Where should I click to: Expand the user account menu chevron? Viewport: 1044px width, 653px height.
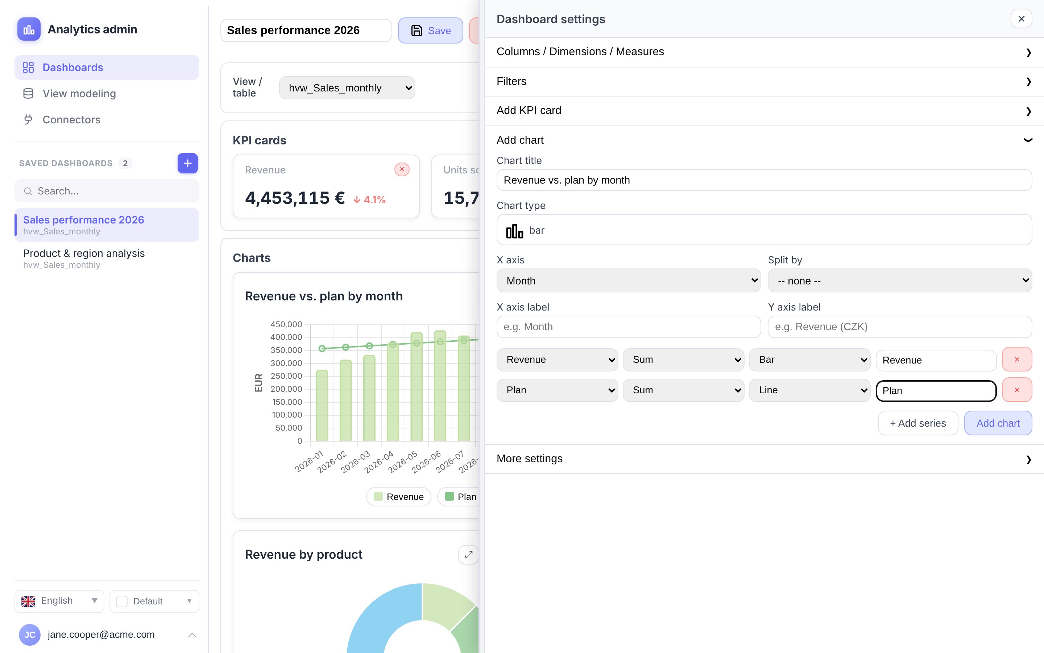coord(192,635)
